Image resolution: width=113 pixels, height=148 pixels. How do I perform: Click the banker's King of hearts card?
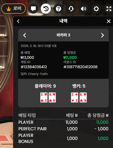pos(83,97)
